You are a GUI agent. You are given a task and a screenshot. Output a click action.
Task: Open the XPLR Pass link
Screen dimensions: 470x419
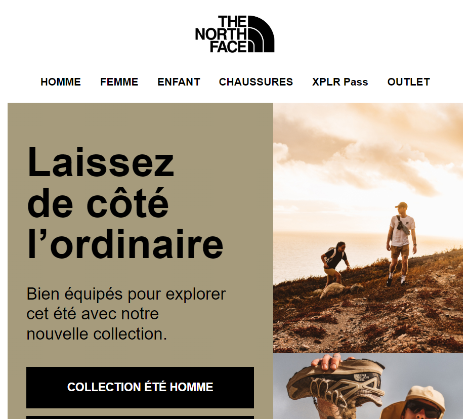click(340, 82)
